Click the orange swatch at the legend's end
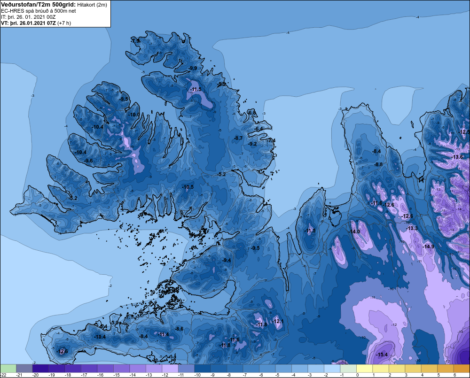The height and width of the screenshot is (378, 470). (x=462, y=368)
